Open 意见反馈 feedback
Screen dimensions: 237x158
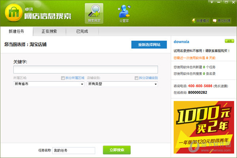(x=222, y=21)
